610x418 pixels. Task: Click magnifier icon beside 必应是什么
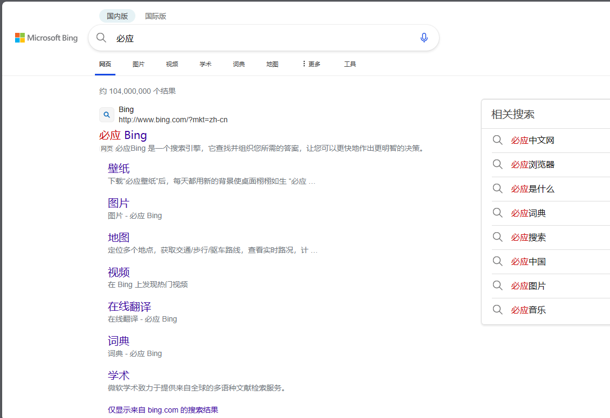[498, 189]
